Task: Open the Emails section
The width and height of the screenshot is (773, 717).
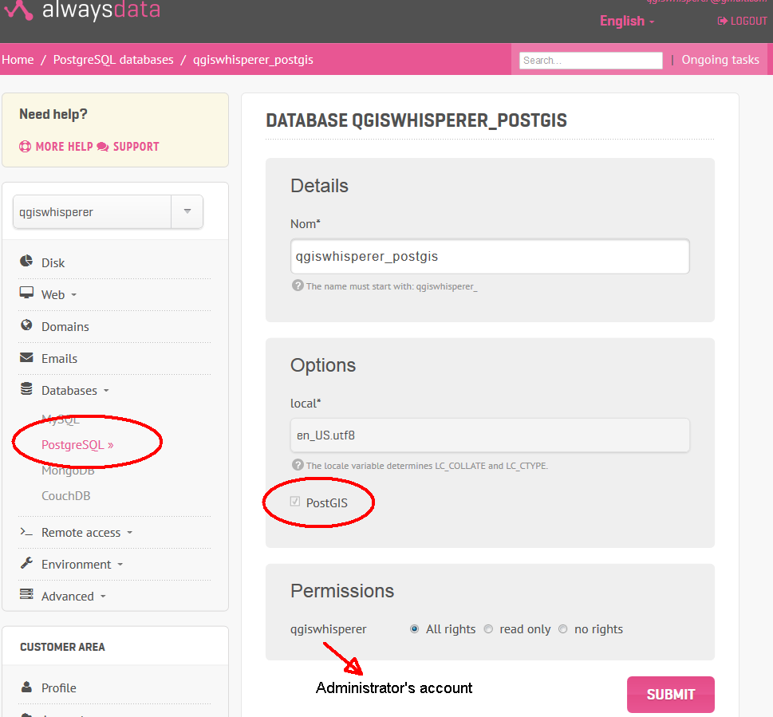Action: pos(59,359)
